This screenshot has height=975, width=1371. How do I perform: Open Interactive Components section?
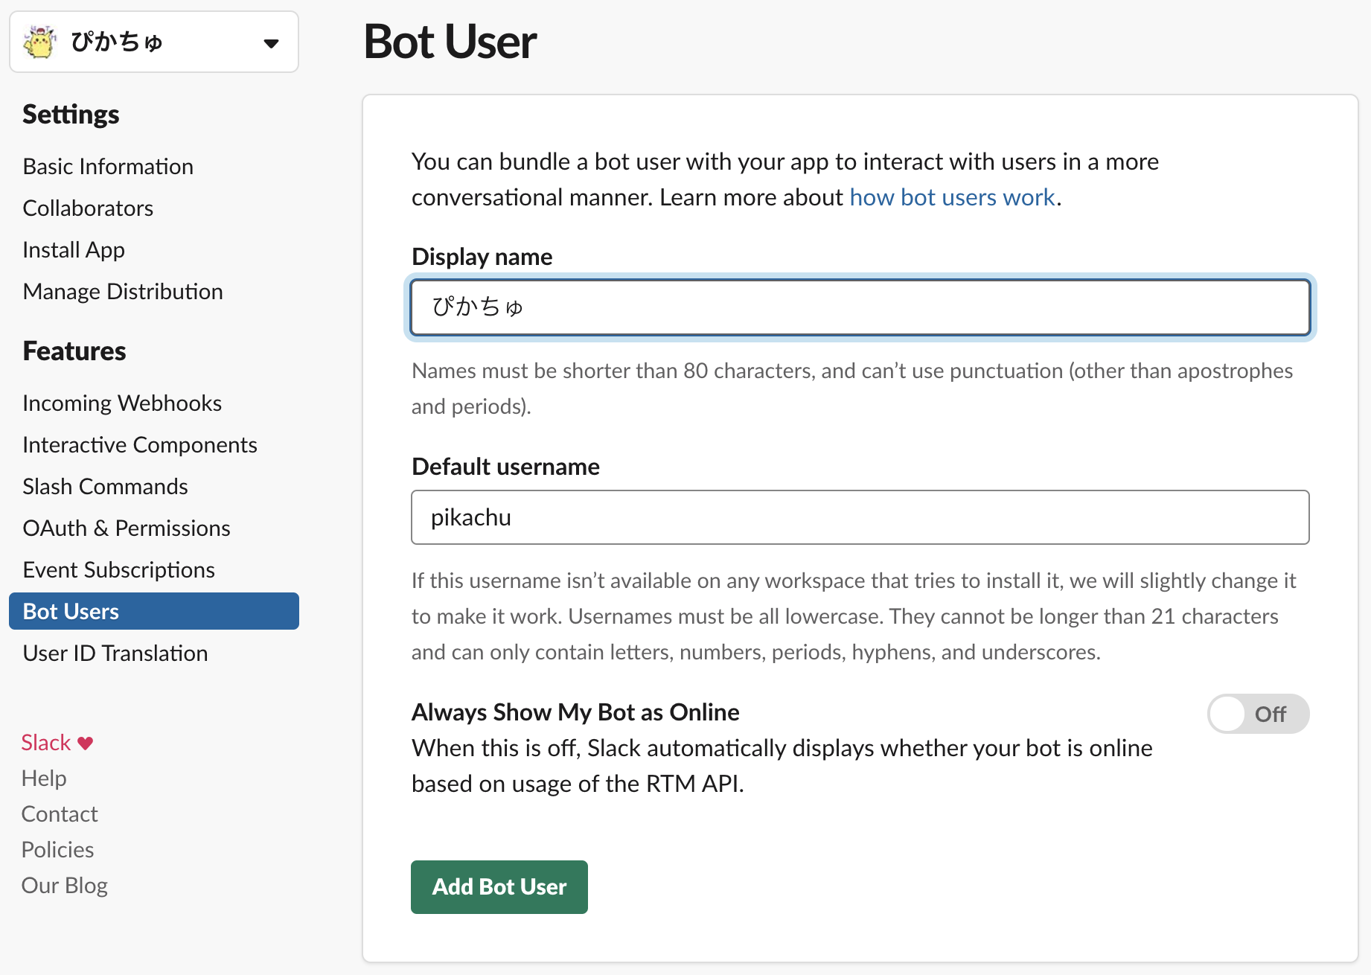pyautogui.click(x=140, y=445)
